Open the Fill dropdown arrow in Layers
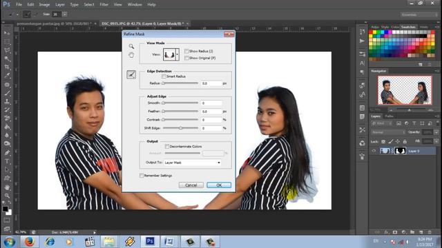 (436, 141)
